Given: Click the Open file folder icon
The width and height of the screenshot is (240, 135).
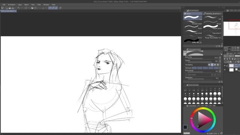Looking at the screenshot, I should click(x=10, y=8).
